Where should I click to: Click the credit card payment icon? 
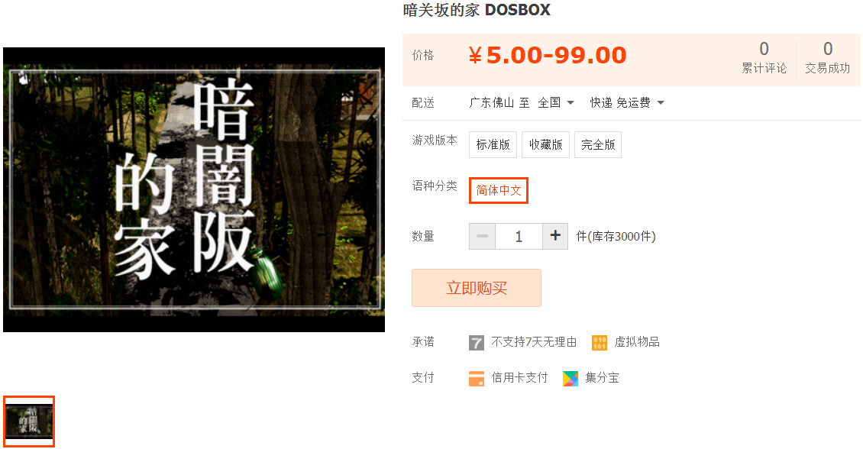[476, 378]
